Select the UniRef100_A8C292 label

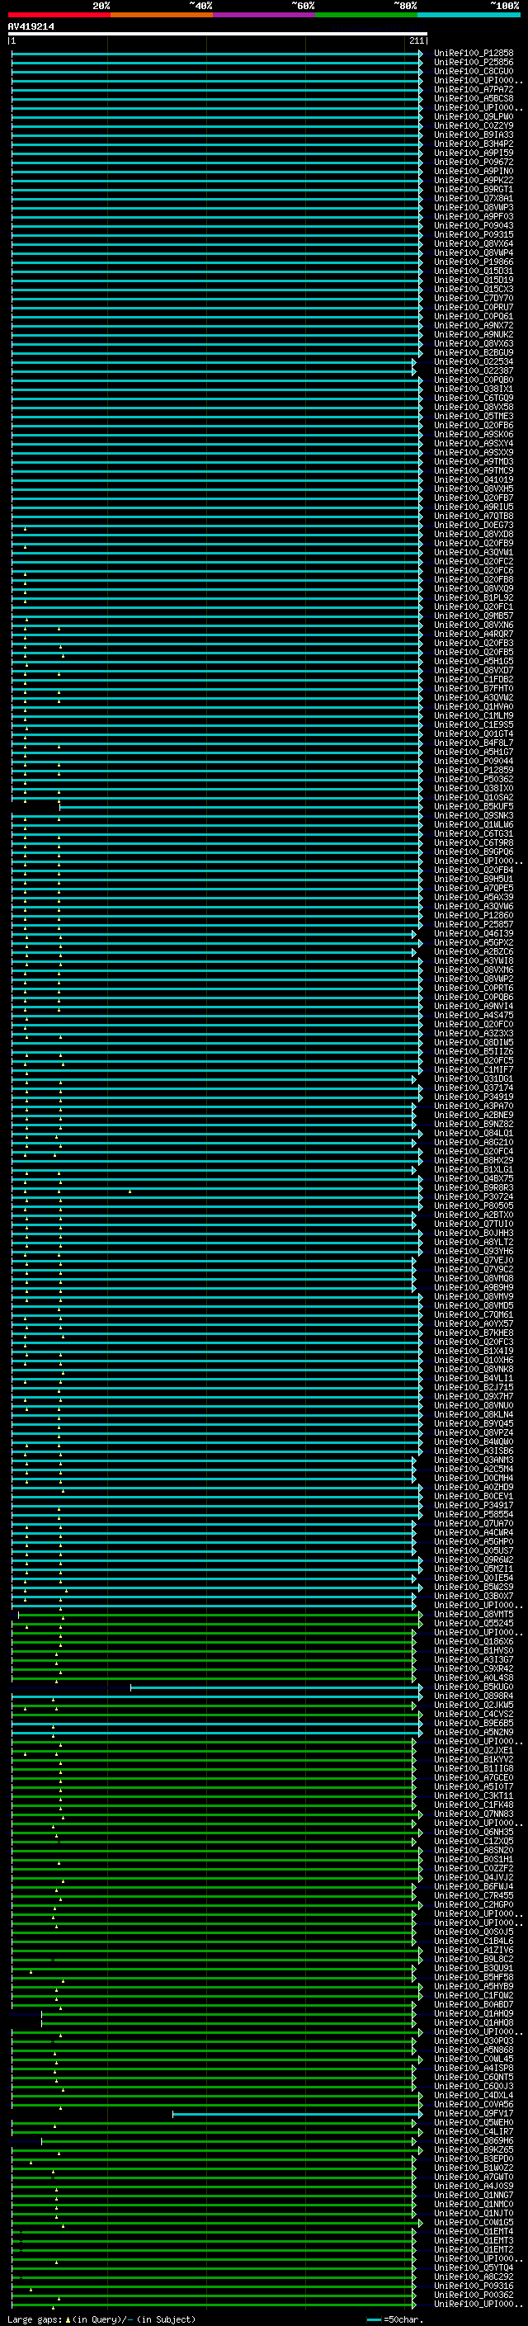click(474, 2276)
